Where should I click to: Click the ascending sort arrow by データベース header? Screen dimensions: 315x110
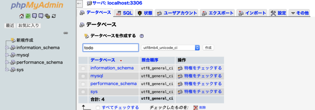pyautogui.click(x=121, y=60)
